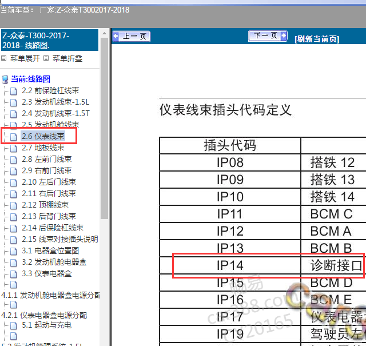Open 2.9 右前门线束 page
The width and height of the screenshot is (366, 346).
point(47,170)
